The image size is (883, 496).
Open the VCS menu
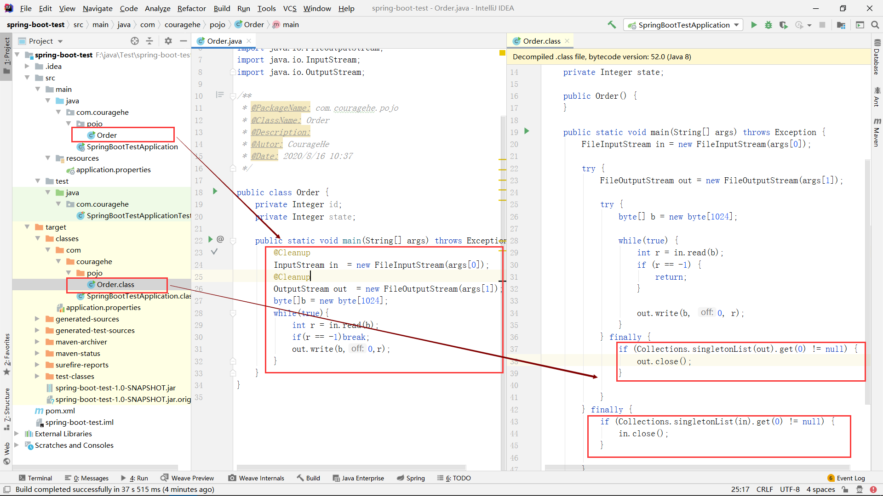click(x=290, y=8)
